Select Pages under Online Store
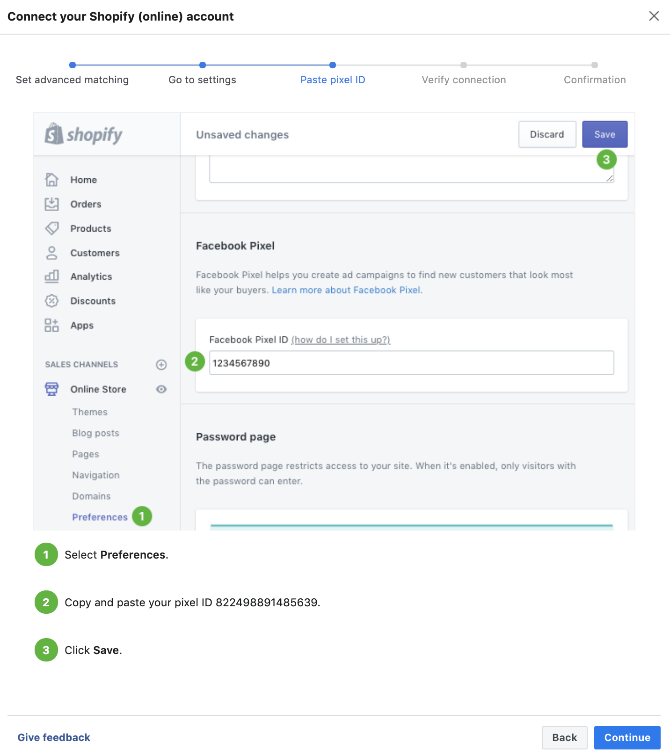This screenshot has width=670, height=756. click(x=86, y=454)
